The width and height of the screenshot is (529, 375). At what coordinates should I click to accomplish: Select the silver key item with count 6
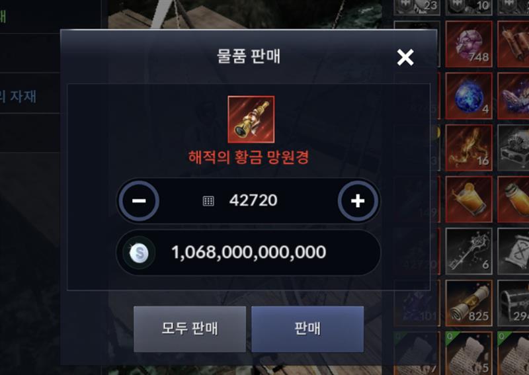[469, 251]
